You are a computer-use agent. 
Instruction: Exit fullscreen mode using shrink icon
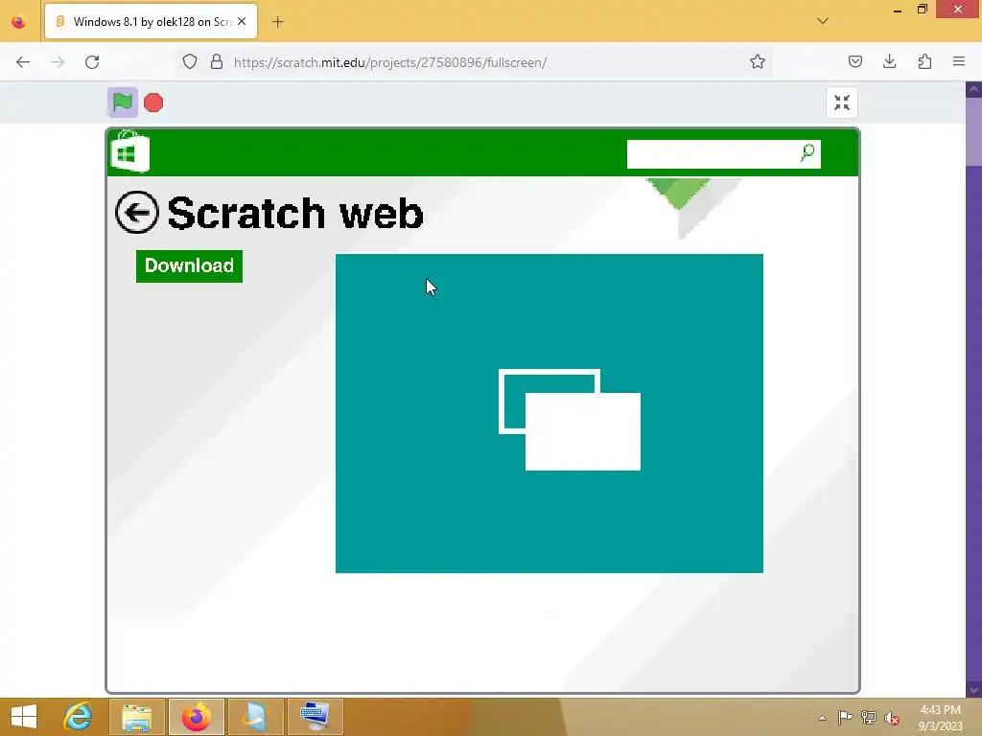pos(842,102)
